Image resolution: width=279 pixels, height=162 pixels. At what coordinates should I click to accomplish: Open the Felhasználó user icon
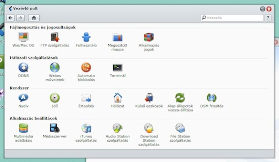tap(86, 37)
